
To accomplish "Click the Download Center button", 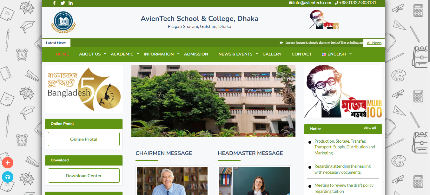I will (84, 176).
